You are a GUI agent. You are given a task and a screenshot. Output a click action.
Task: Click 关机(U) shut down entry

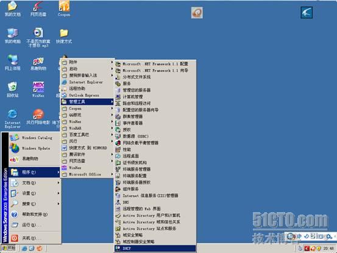[34, 238]
